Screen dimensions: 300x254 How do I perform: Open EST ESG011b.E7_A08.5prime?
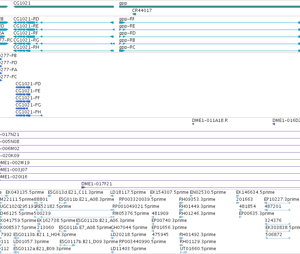tap(85, 228)
